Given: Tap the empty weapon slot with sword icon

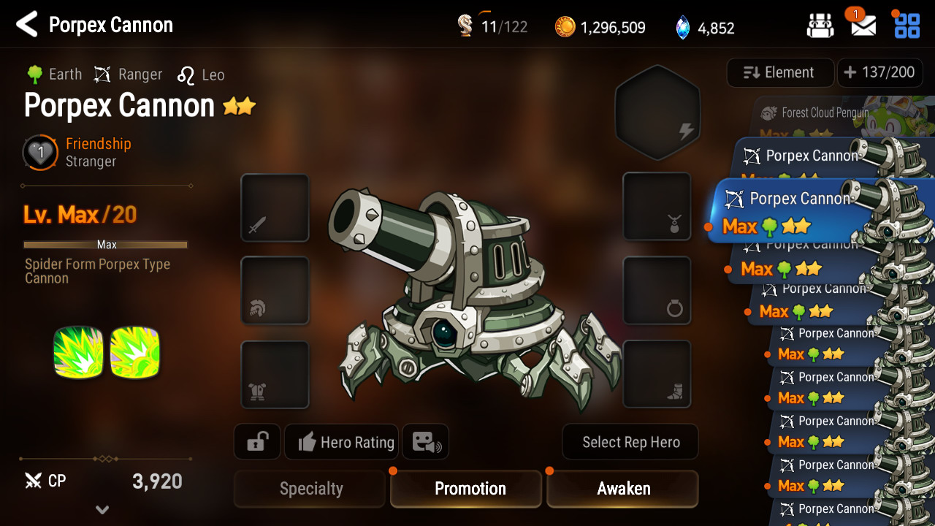Looking at the screenshot, I should coord(275,207).
